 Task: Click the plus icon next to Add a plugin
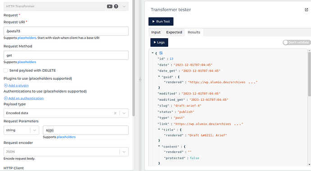[6, 85]
